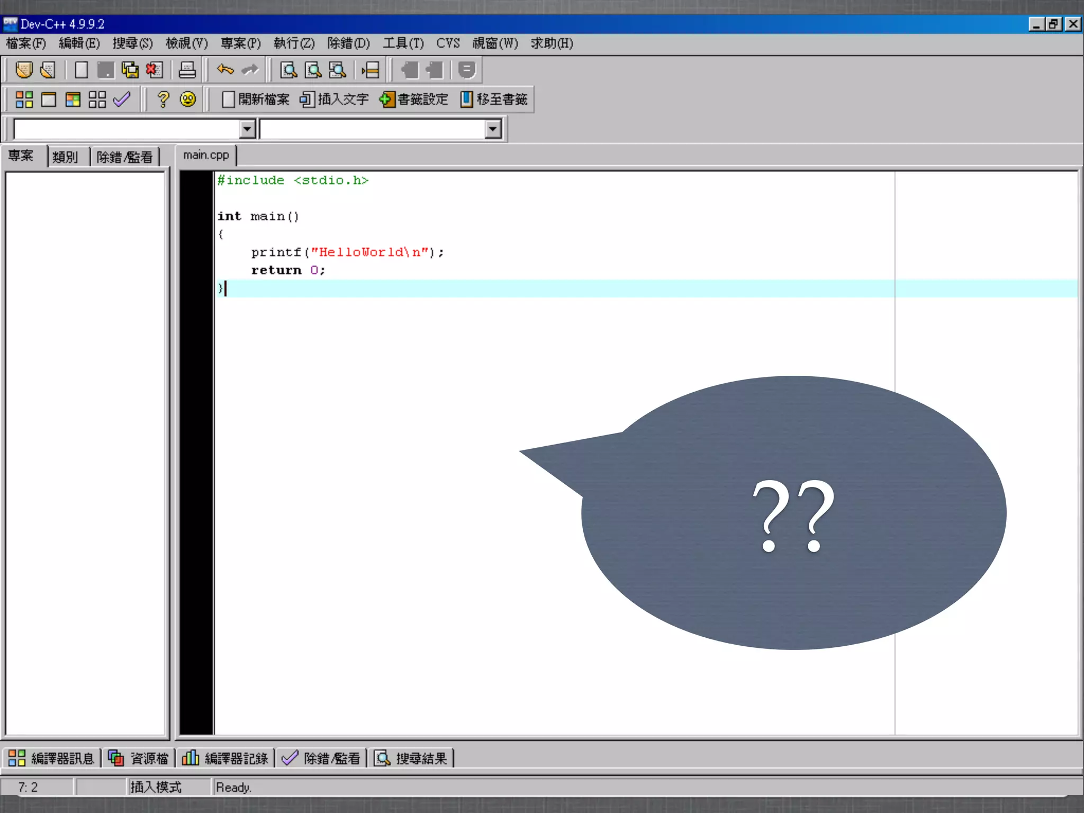Open the 書籤設定 bookmark toggle menu
The width and height of the screenshot is (1084, 813).
[x=414, y=100]
